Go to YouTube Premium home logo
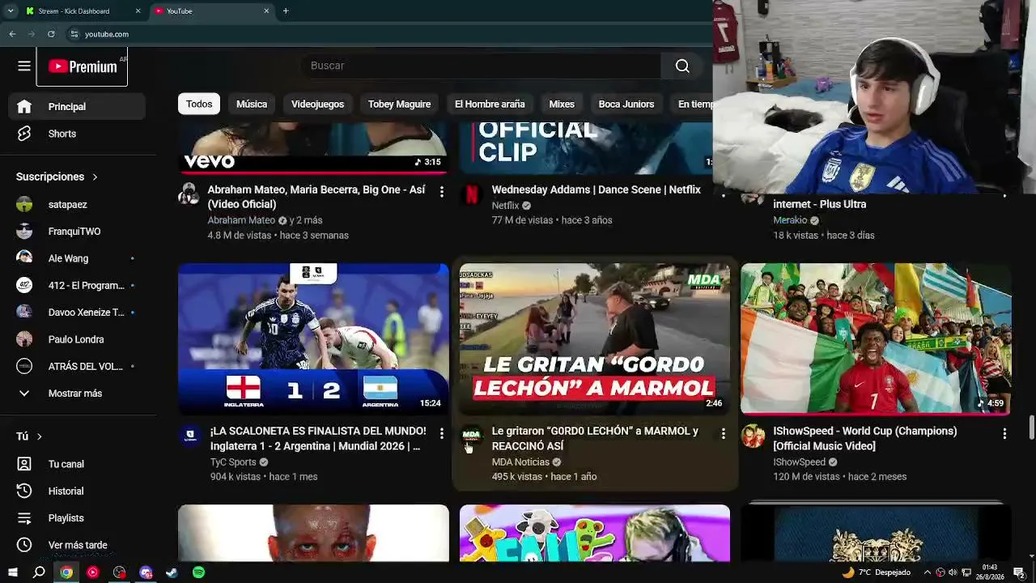The width and height of the screenshot is (1036, 583). [82, 66]
